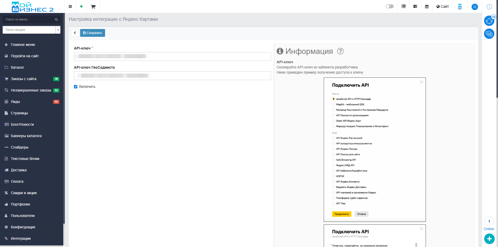The image size is (498, 247).
Task: Toggle the switch in top toolbar
Action: tap(390, 6)
